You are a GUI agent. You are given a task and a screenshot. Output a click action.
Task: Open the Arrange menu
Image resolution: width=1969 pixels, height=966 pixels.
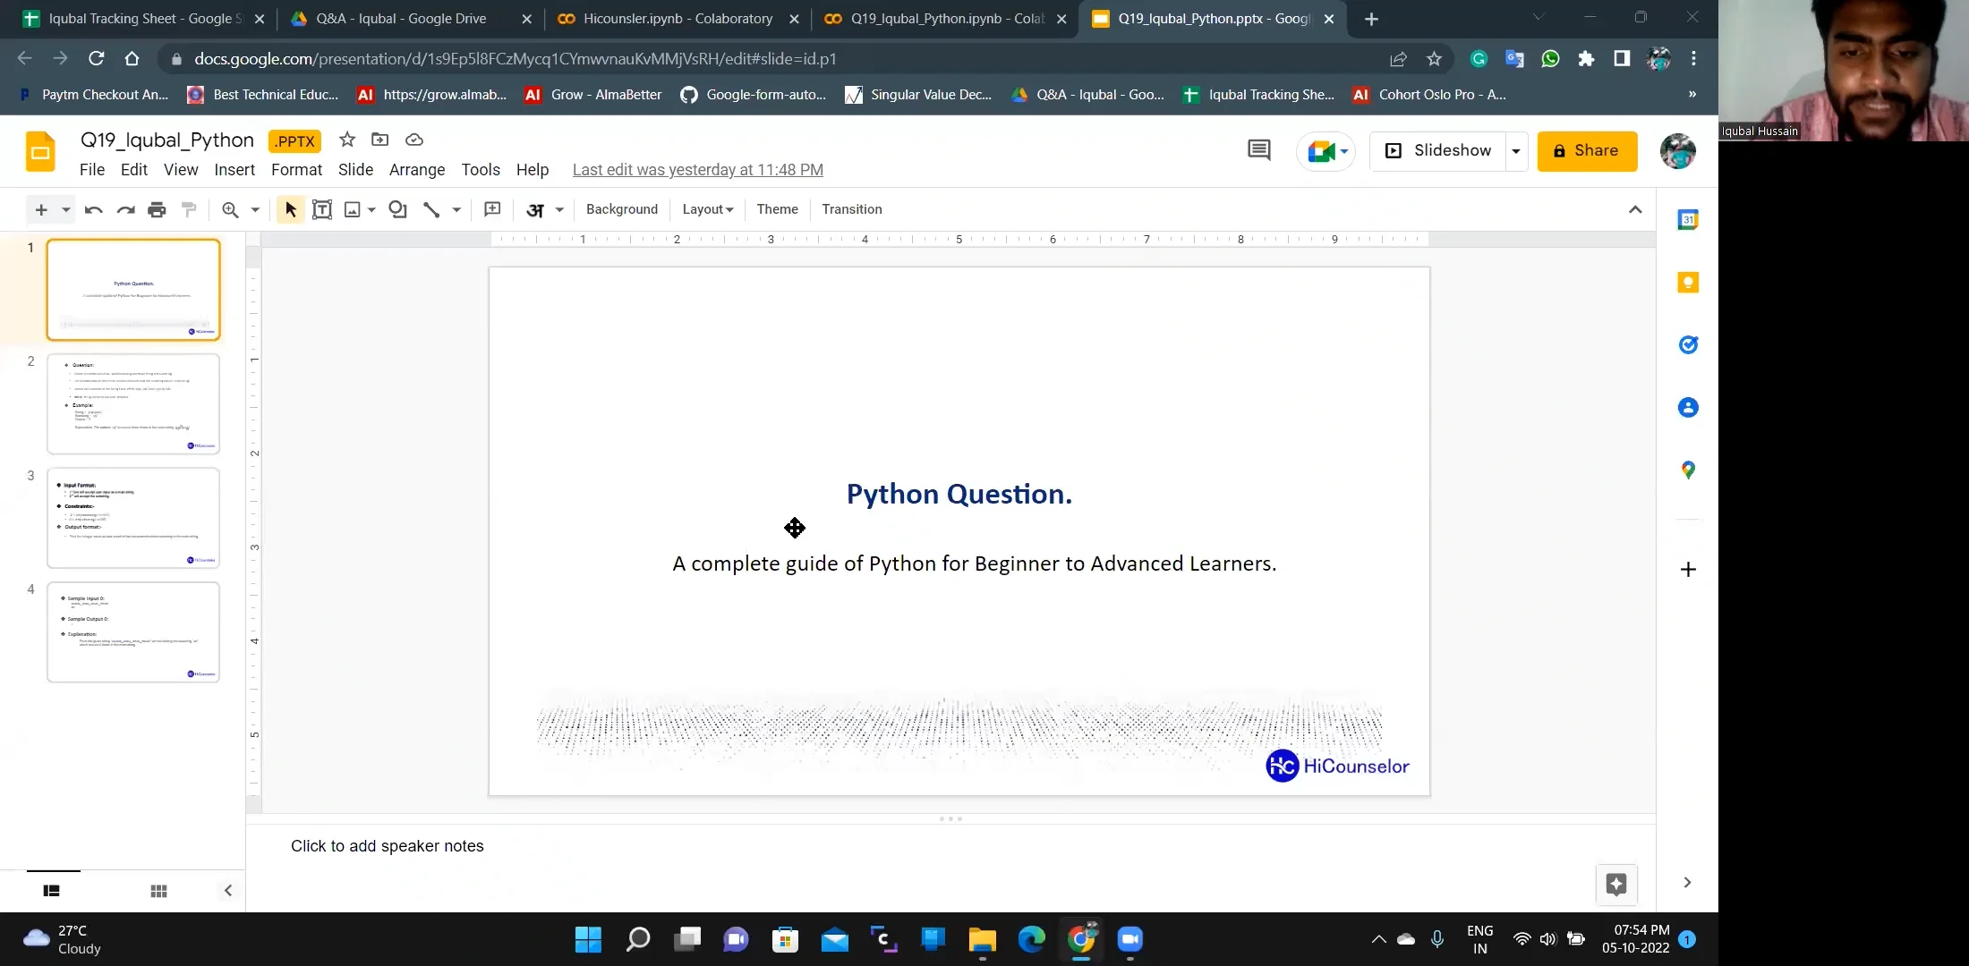[x=416, y=170]
